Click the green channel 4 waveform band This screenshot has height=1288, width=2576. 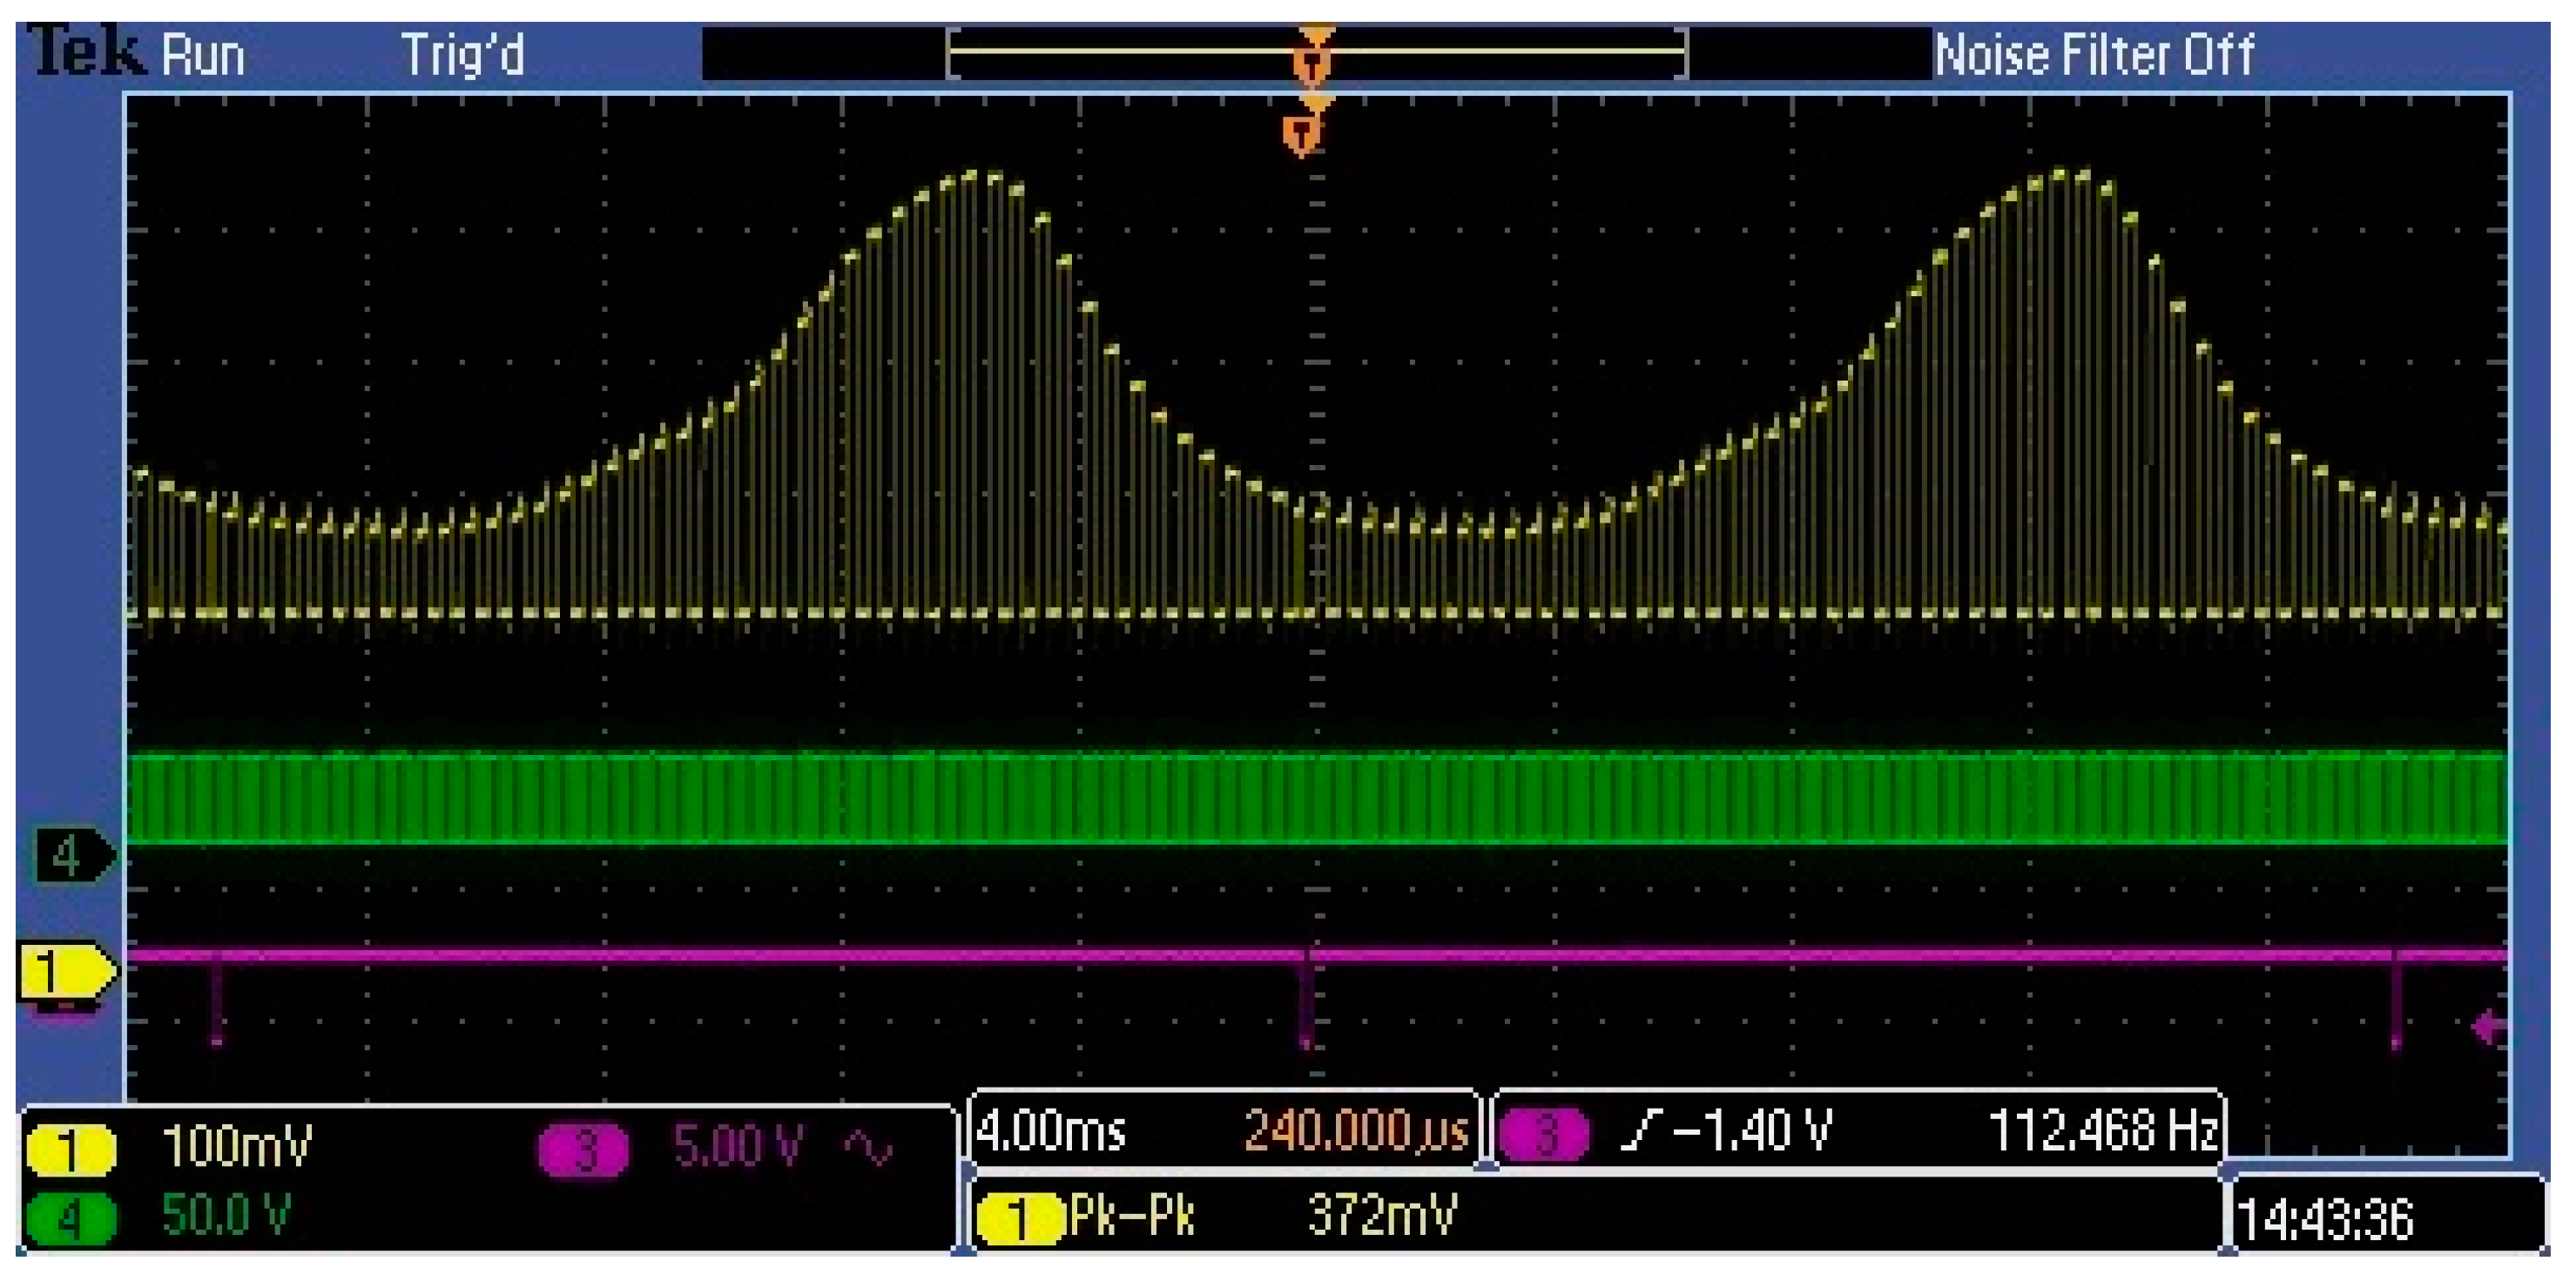click(x=1317, y=797)
